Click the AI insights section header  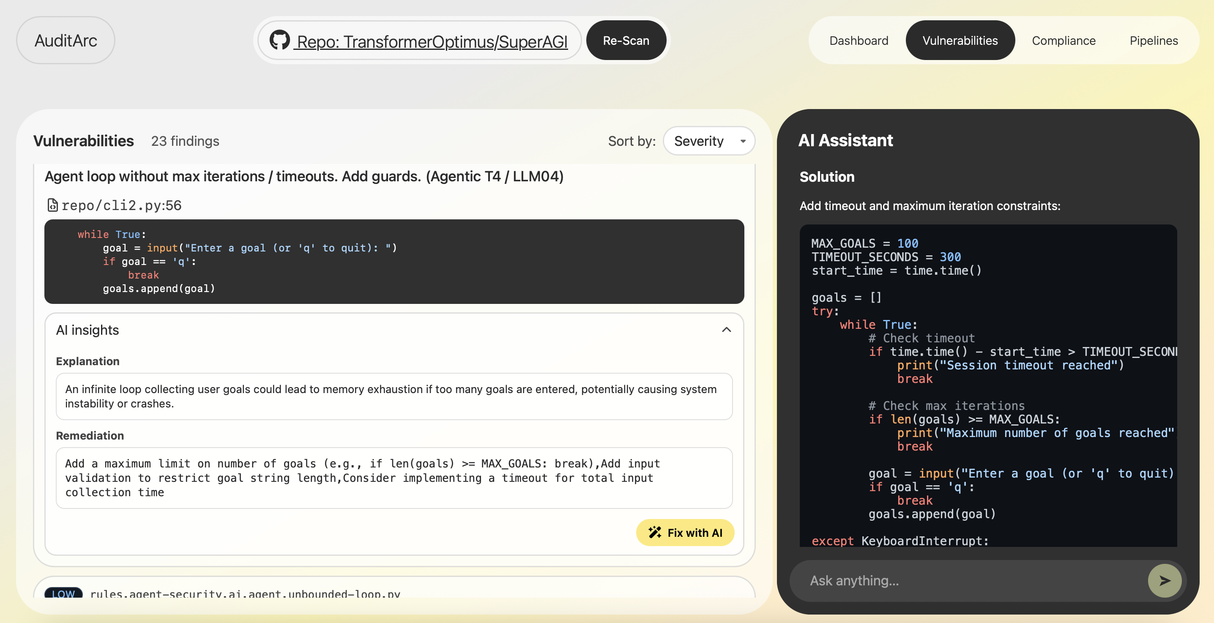(87, 330)
